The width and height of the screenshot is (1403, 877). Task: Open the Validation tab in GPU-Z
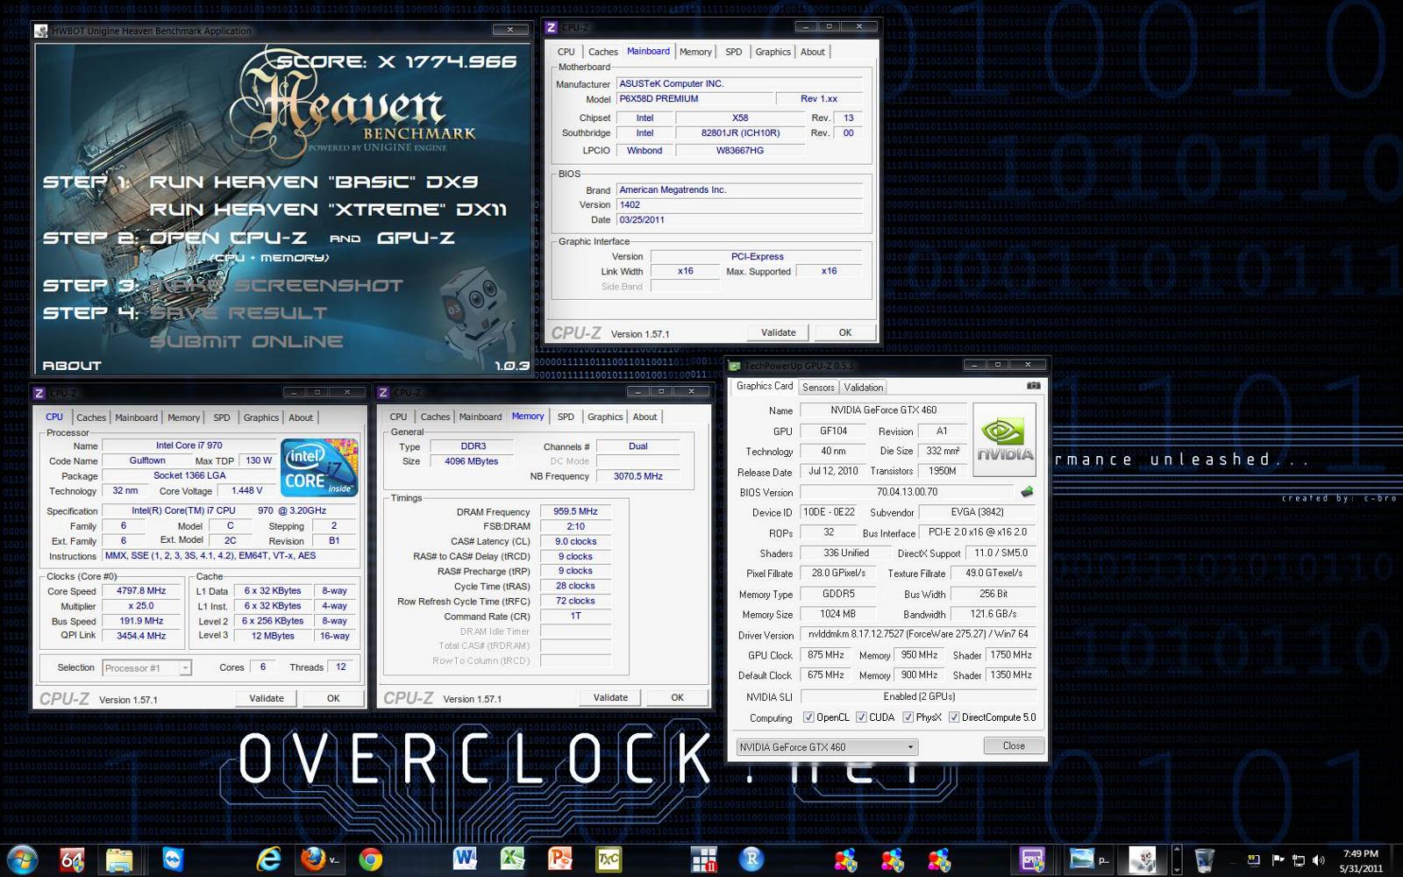point(864,388)
